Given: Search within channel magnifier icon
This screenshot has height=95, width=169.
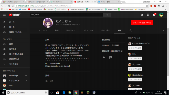Looking at the screenshot, I should pyautogui.click(x=131, y=30).
